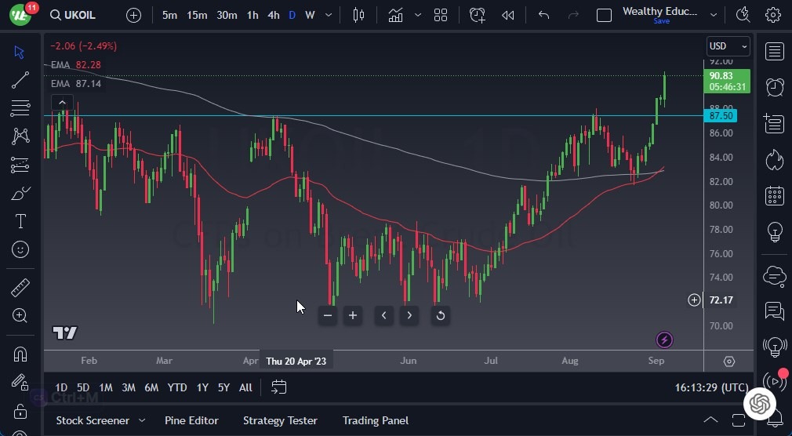Open the alerts clock icon
The image size is (792, 436).
(775, 87)
